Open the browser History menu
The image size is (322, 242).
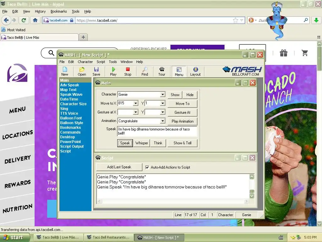40,11
